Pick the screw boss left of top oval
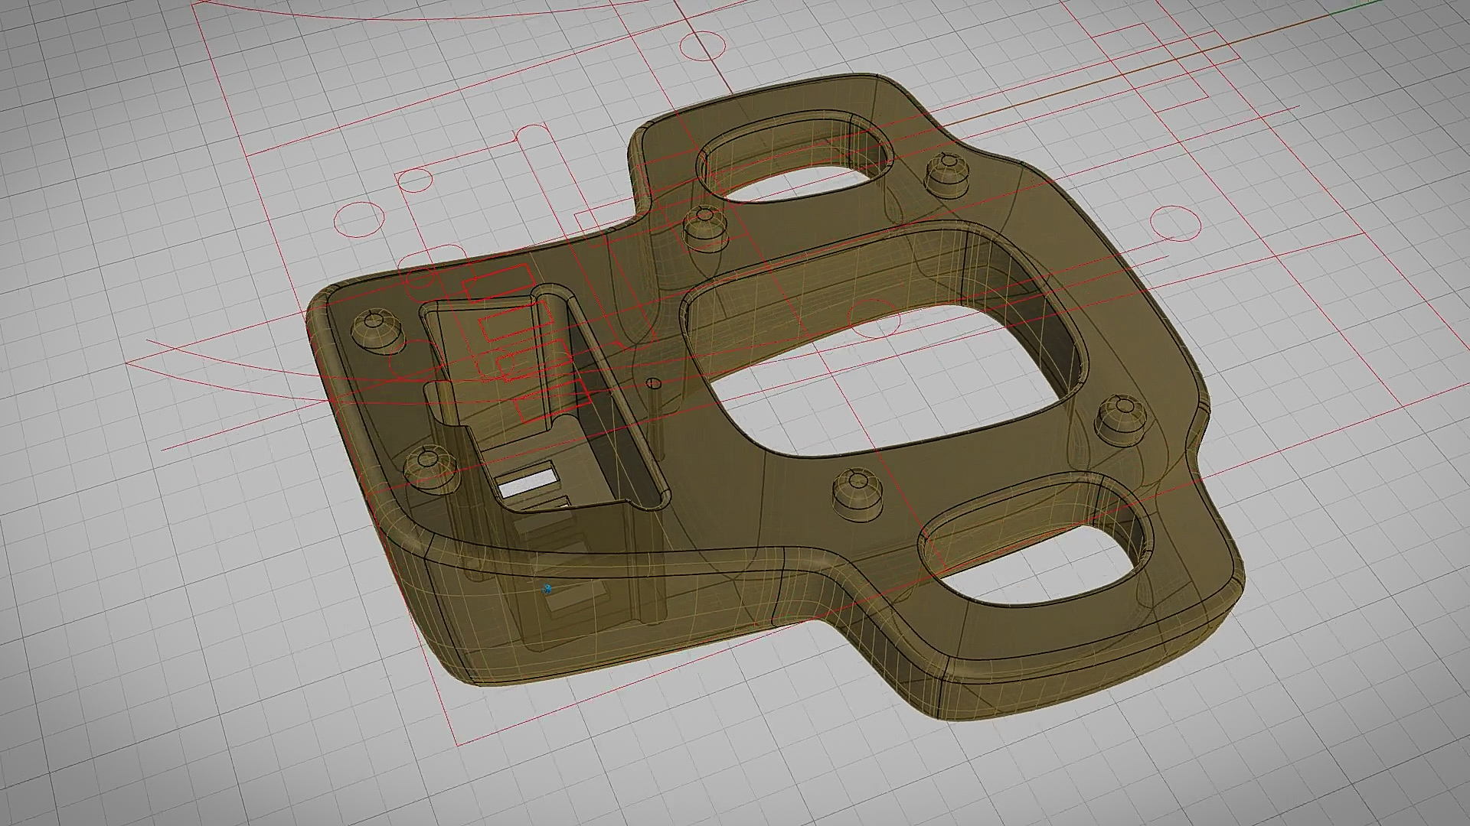Viewport: 1470px width, 826px height. coord(704,227)
